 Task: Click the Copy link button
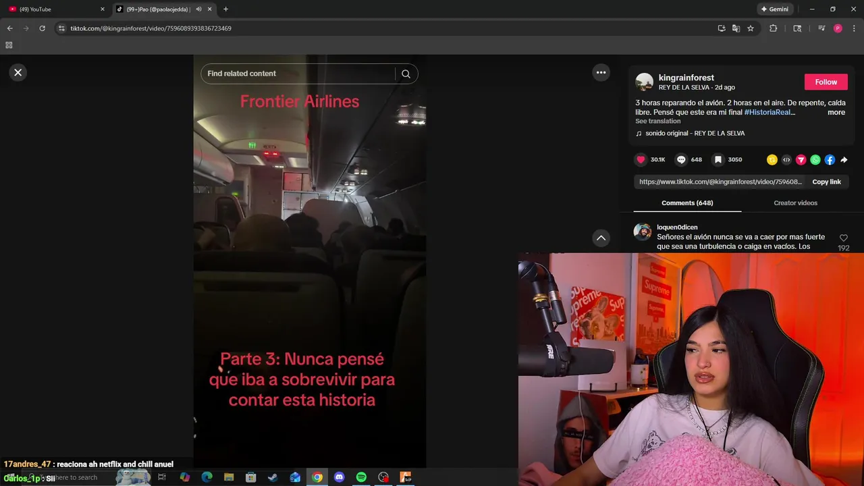tap(826, 182)
